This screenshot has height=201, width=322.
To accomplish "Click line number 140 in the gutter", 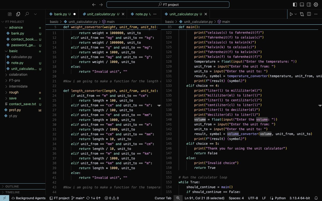I will [x=169, y=119].
